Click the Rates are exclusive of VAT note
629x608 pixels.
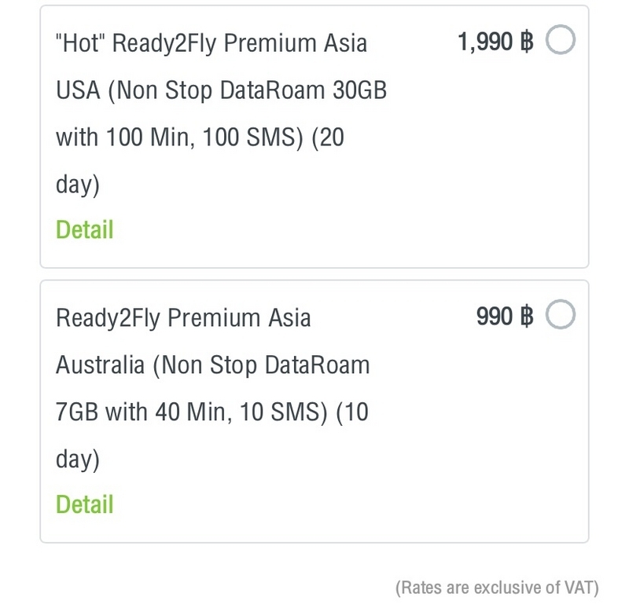497,588
